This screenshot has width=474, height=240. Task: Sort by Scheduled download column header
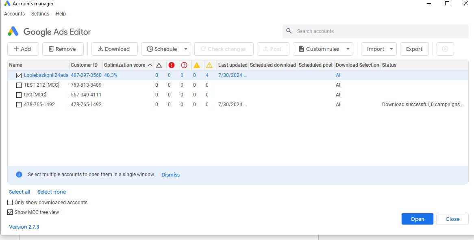(273, 65)
